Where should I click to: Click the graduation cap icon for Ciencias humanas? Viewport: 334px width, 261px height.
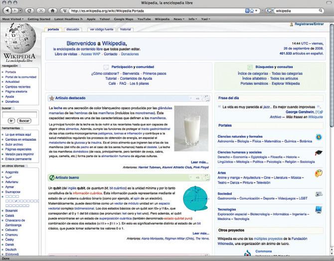(319, 153)
